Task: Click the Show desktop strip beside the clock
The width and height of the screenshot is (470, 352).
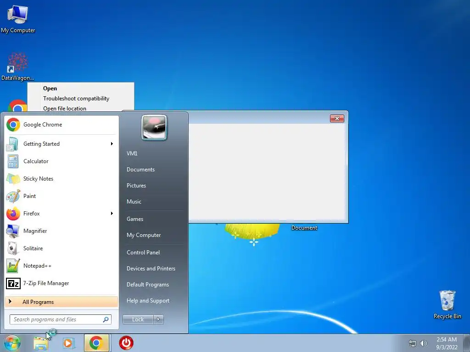Action: click(468, 343)
